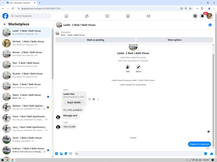This screenshot has height=162, width=217.
Task: Open the Watch video icon
Action: coord(107,16)
